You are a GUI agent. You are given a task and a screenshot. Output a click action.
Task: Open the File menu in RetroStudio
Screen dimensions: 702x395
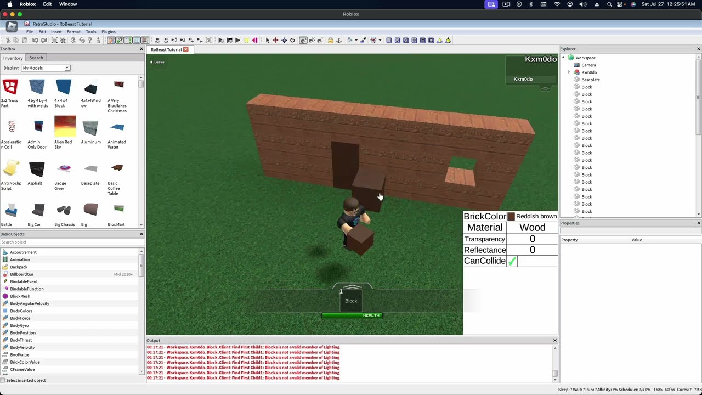point(30,32)
